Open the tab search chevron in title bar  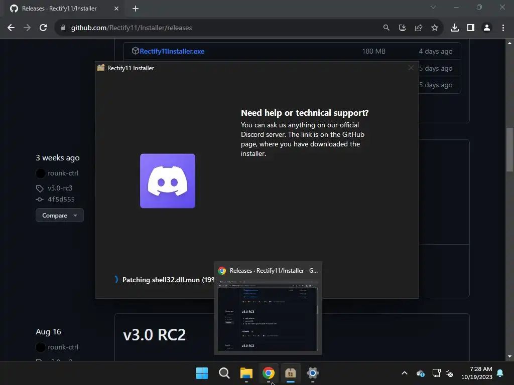point(433,7)
